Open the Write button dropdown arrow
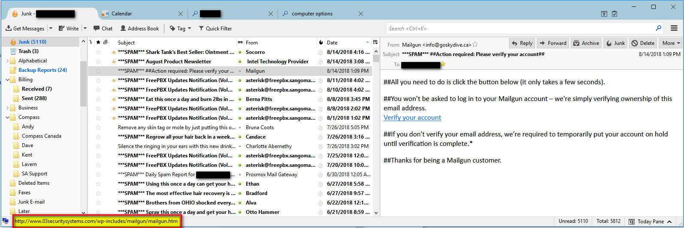 click(85, 29)
